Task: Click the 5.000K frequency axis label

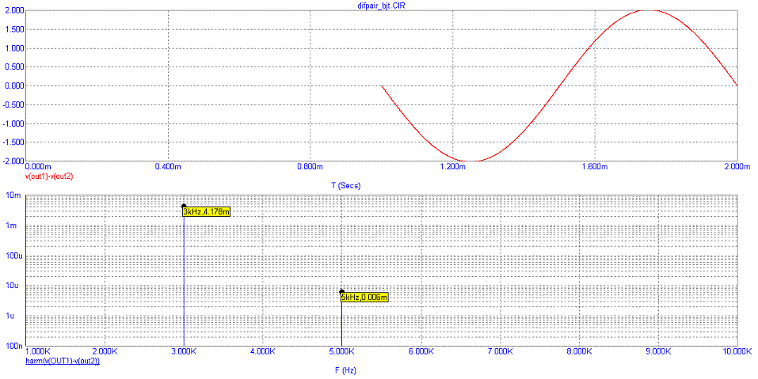Action: point(342,352)
